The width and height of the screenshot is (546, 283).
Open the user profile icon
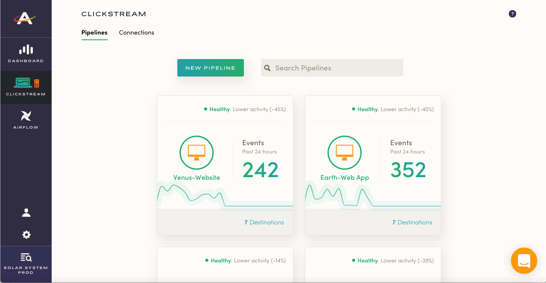point(26,213)
